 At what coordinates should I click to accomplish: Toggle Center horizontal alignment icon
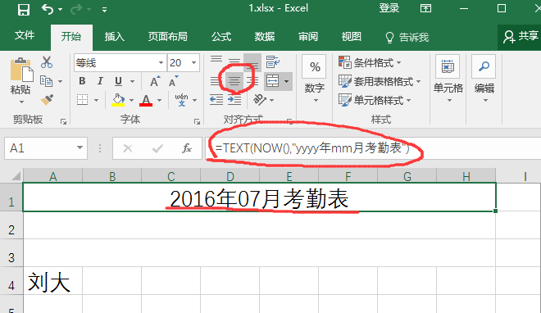tap(234, 81)
